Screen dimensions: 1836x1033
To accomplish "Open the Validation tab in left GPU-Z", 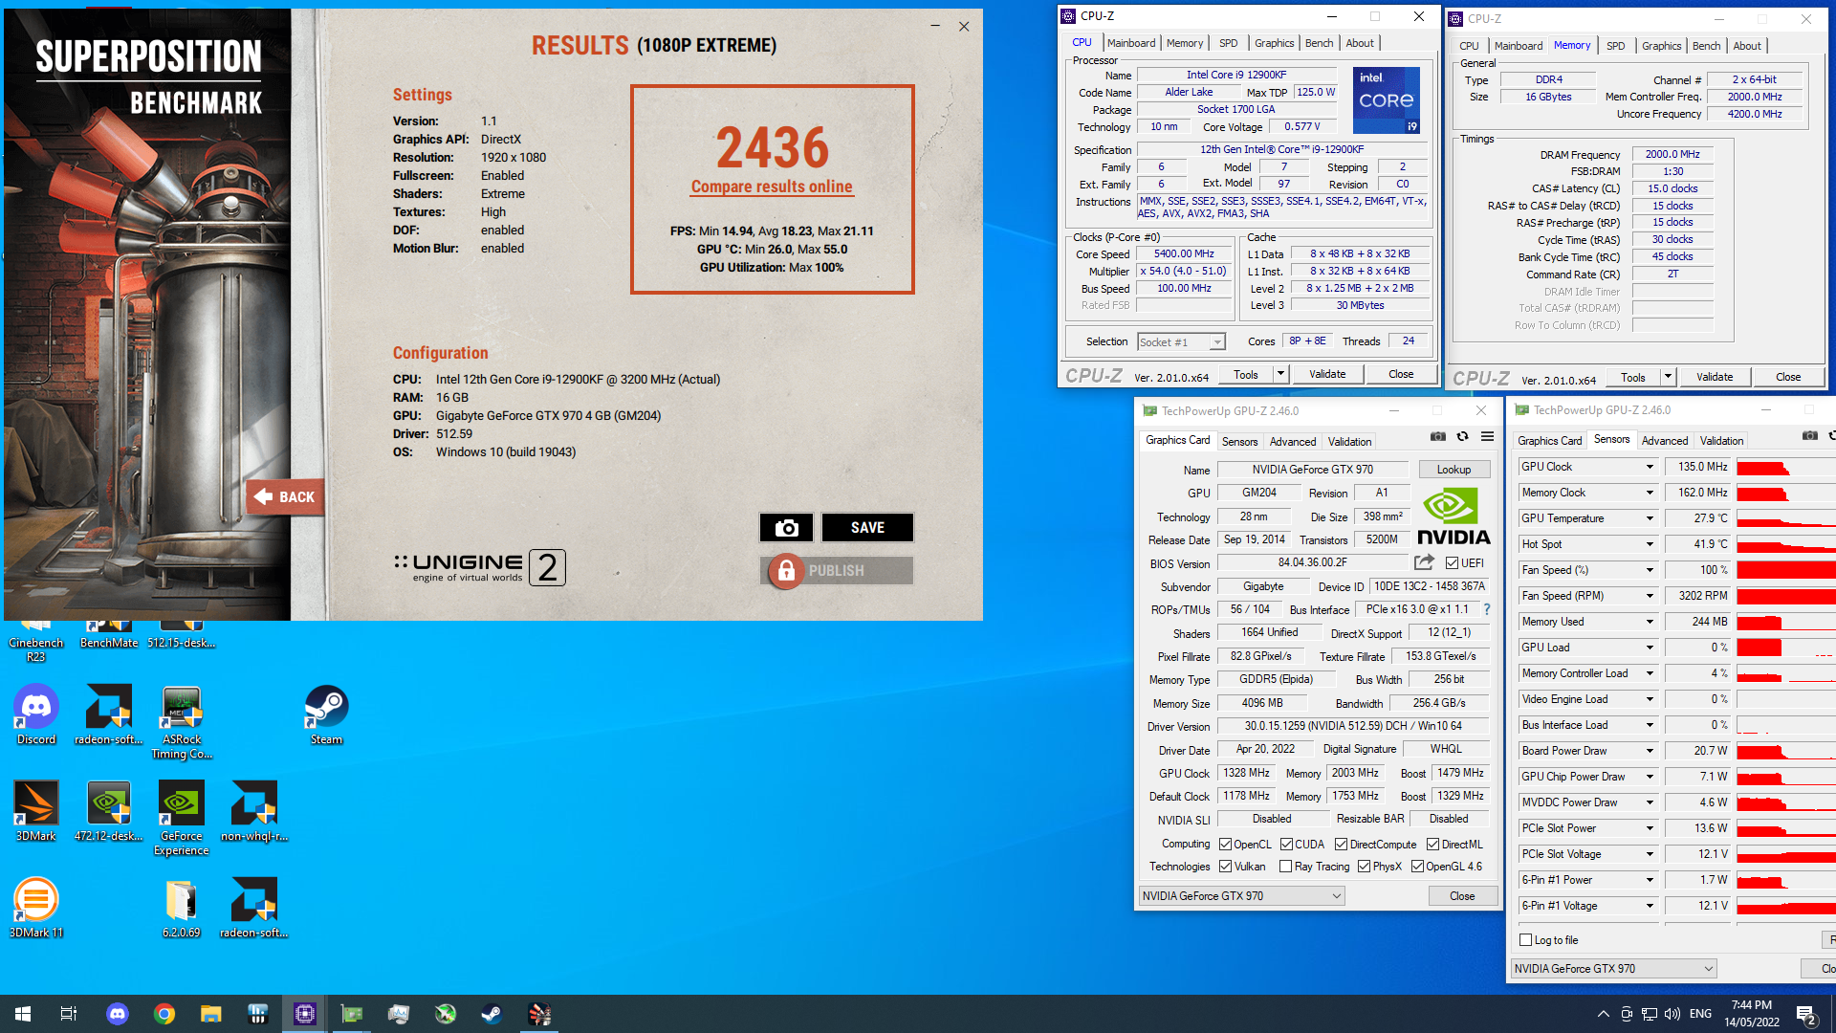I will tap(1349, 442).
